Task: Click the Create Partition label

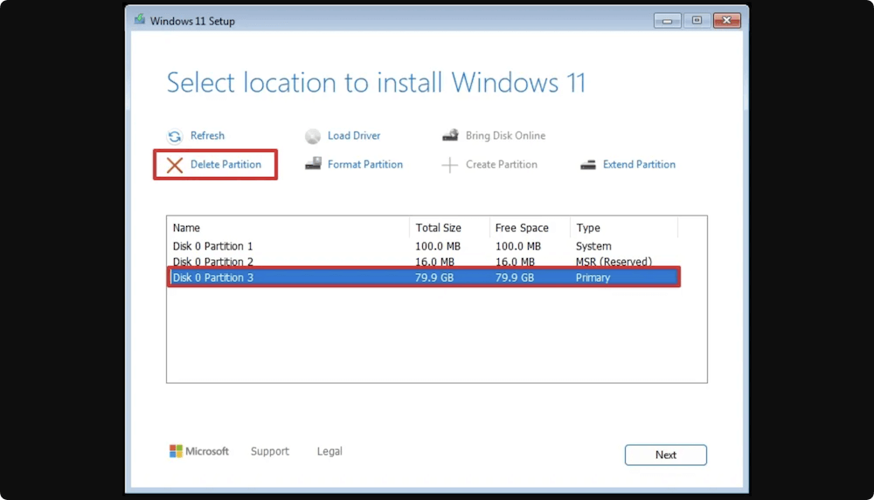Action: tap(502, 164)
